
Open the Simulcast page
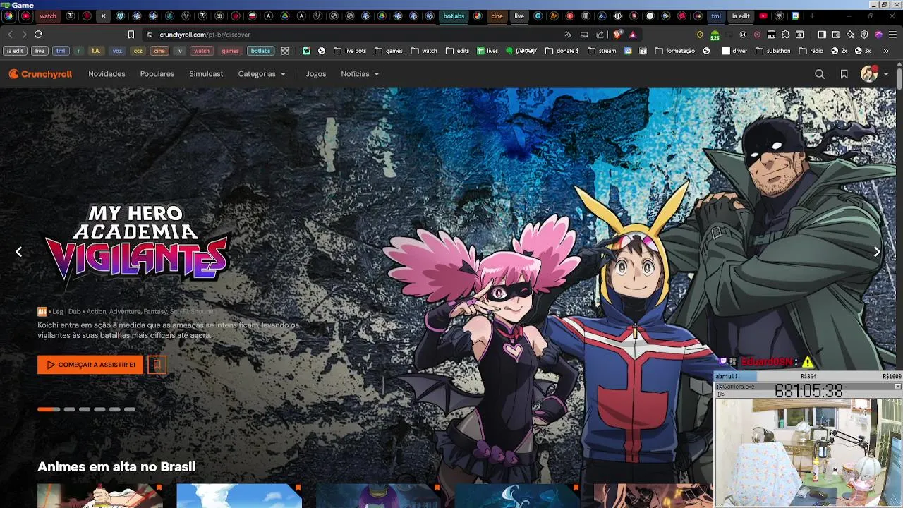tap(206, 74)
